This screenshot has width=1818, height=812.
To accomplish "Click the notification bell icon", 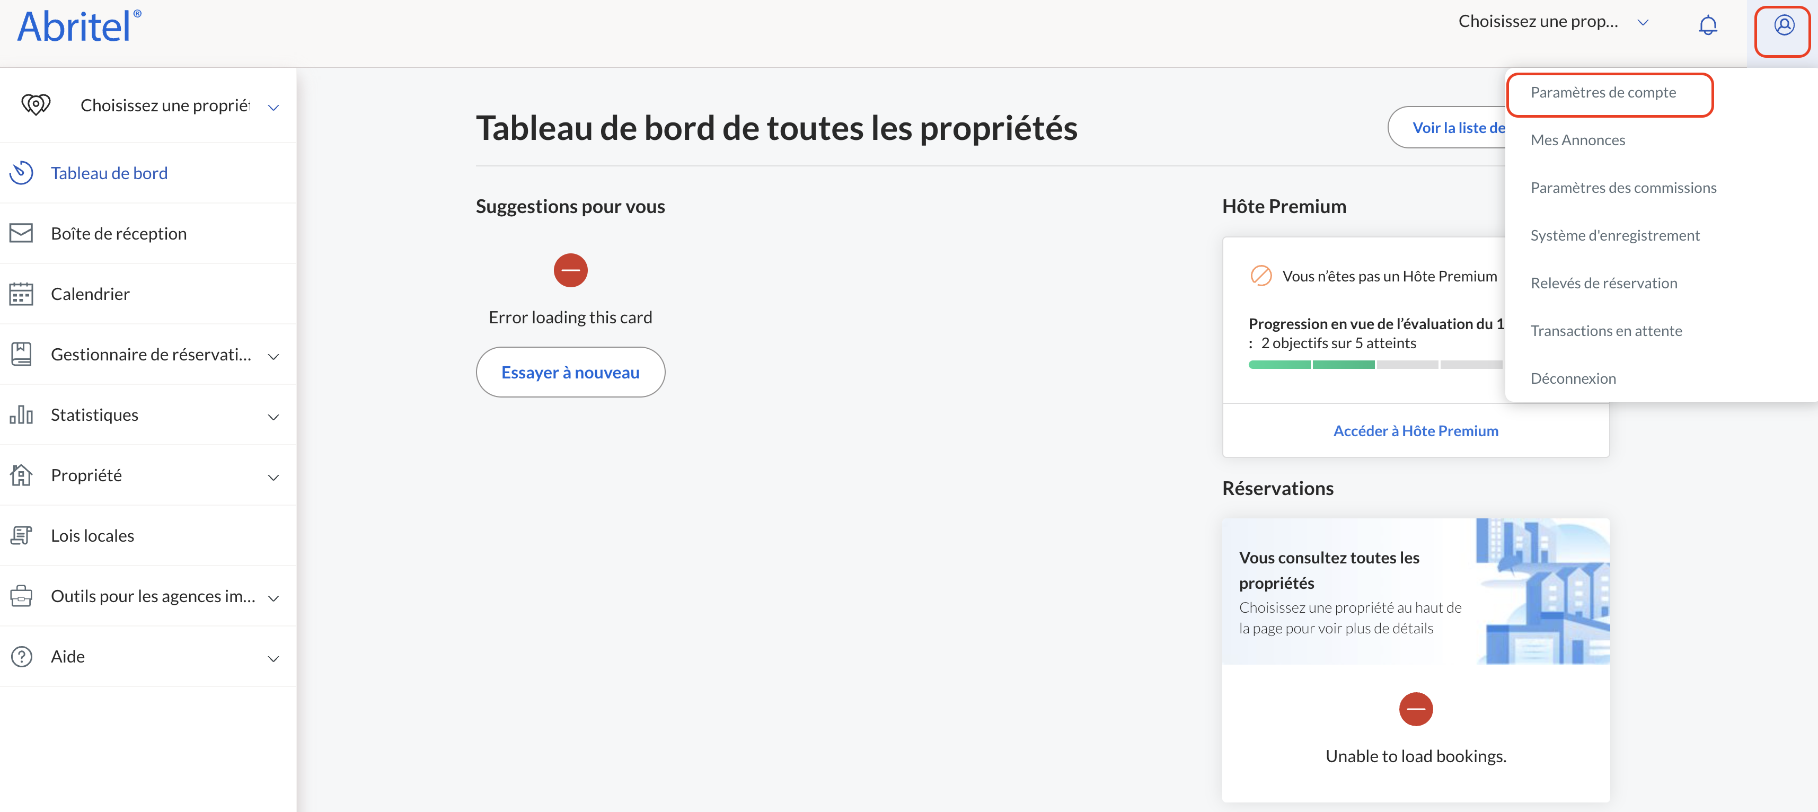I will 1707,25.
